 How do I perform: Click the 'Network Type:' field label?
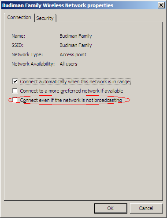pyautogui.click(x=27, y=54)
